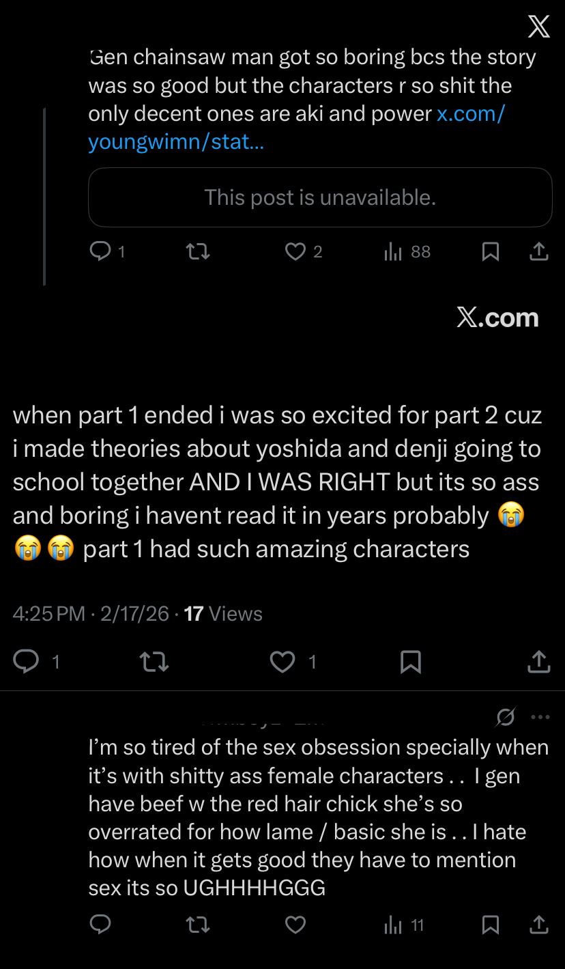Viewport: 565px width, 969px height.
Task: Open the three-dot more menu on reply
Action: point(540,717)
